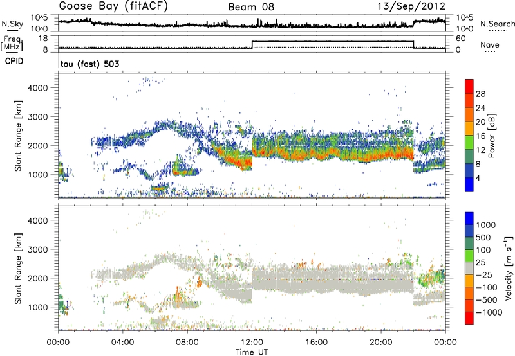Click the 'N.Search' legend label
The width and height of the screenshot is (515, 356).
(498, 24)
